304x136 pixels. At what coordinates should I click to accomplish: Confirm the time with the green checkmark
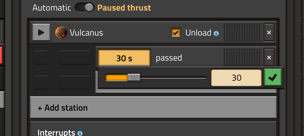point(273,78)
